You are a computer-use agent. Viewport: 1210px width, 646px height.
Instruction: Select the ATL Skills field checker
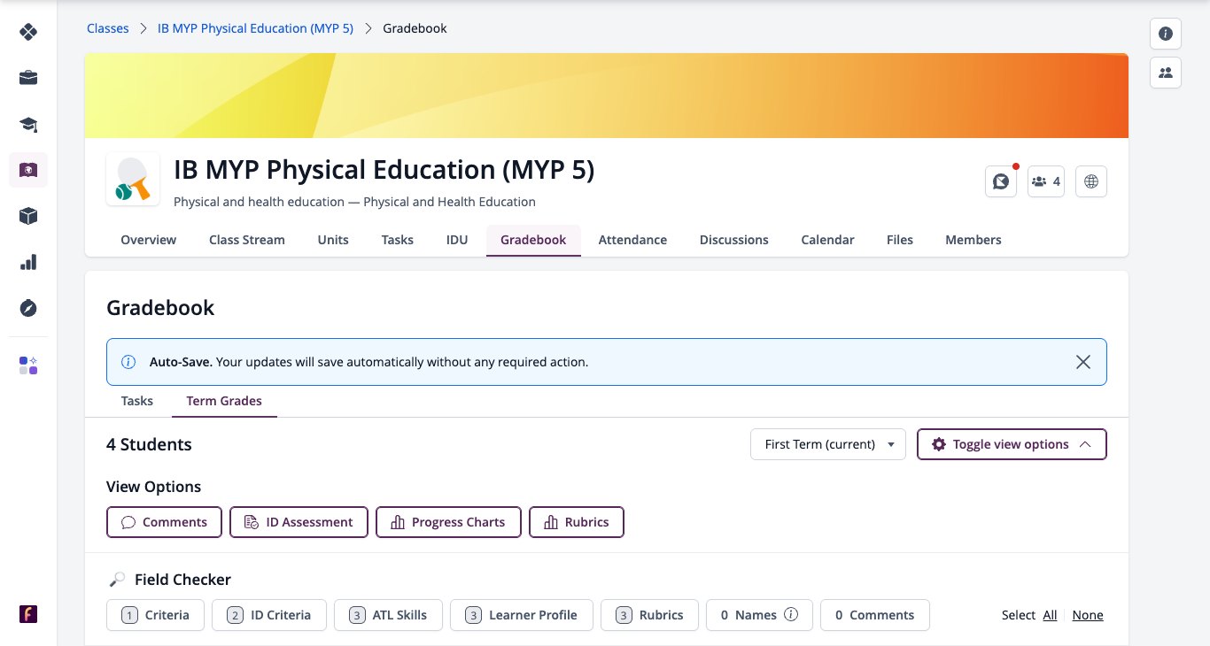[388, 615]
